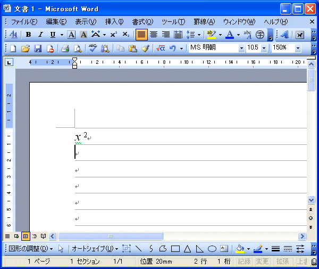Select the Format Painter brush icon

tap(145, 48)
